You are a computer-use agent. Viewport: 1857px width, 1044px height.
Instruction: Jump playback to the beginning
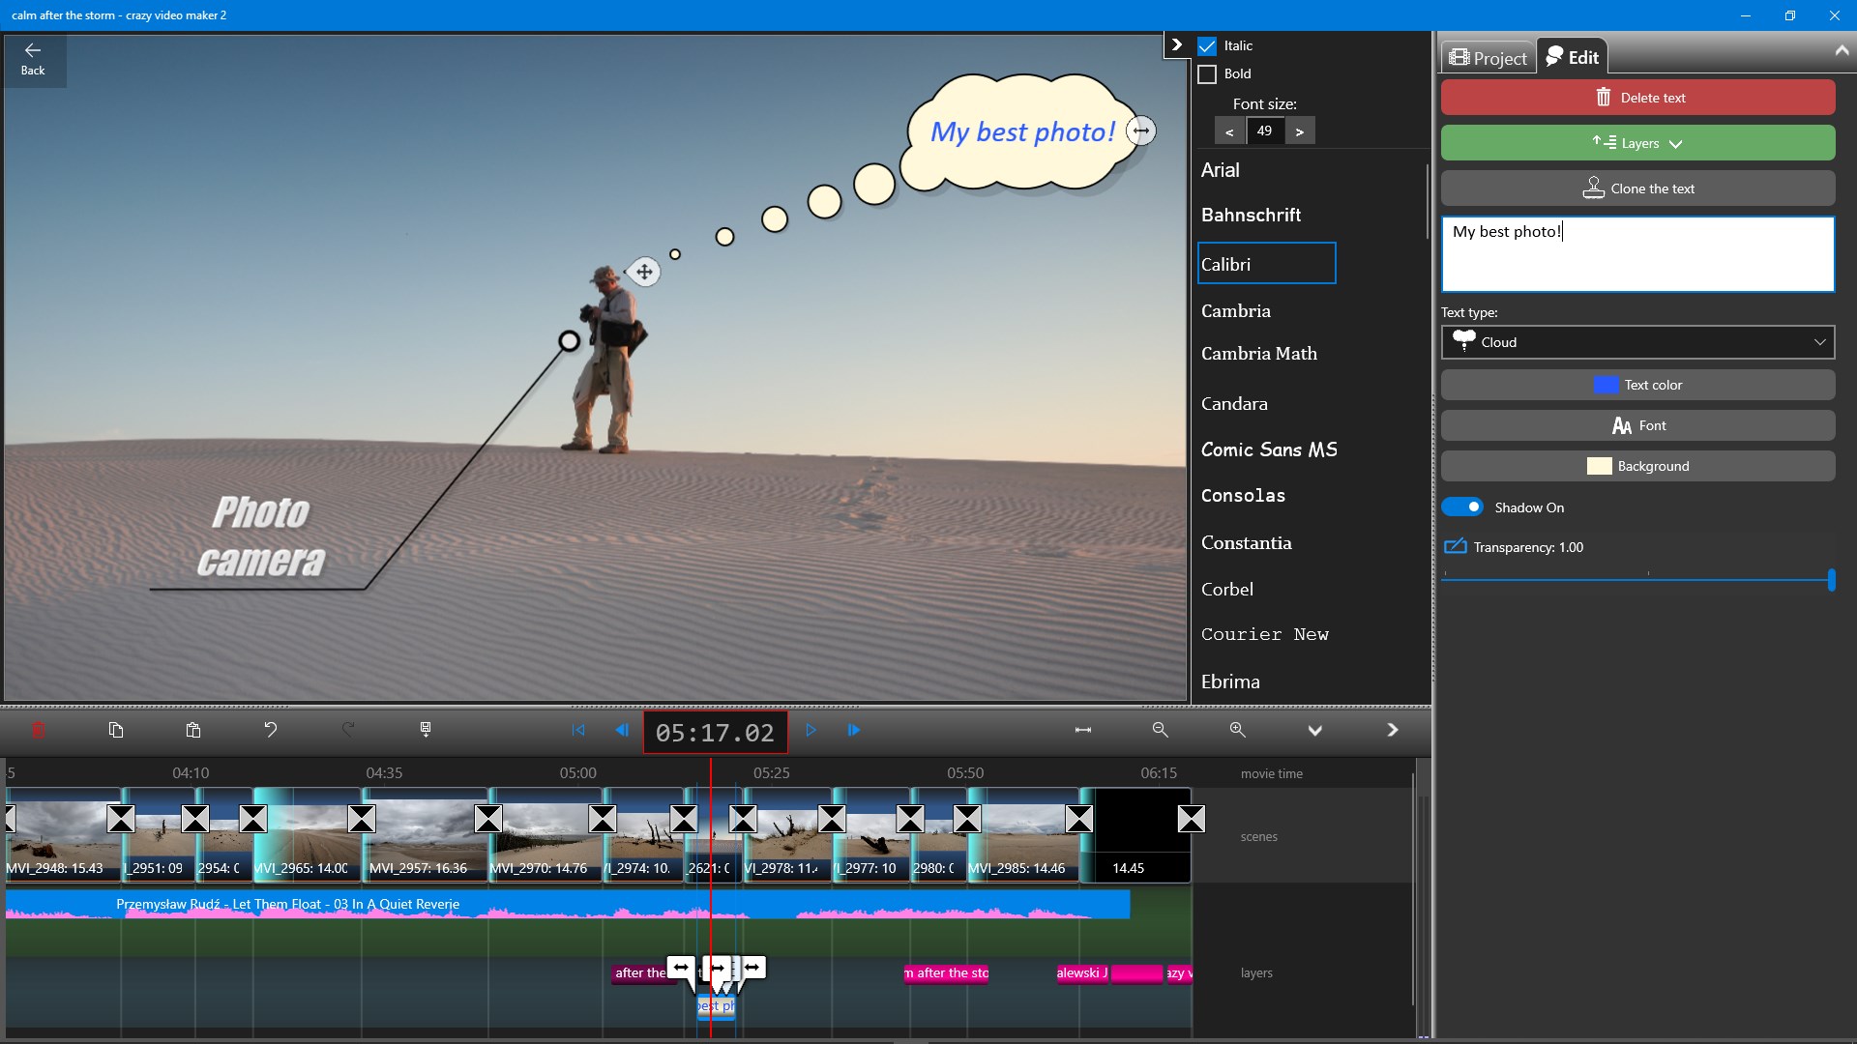[x=577, y=731]
